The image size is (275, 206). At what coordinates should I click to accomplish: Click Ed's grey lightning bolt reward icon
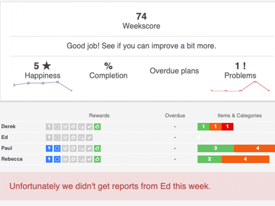(49, 137)
